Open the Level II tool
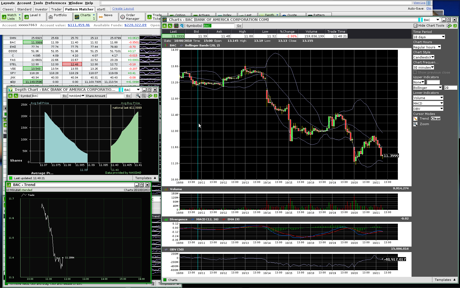Viewport: 460px width, 288px height. [x=34, y=17]
